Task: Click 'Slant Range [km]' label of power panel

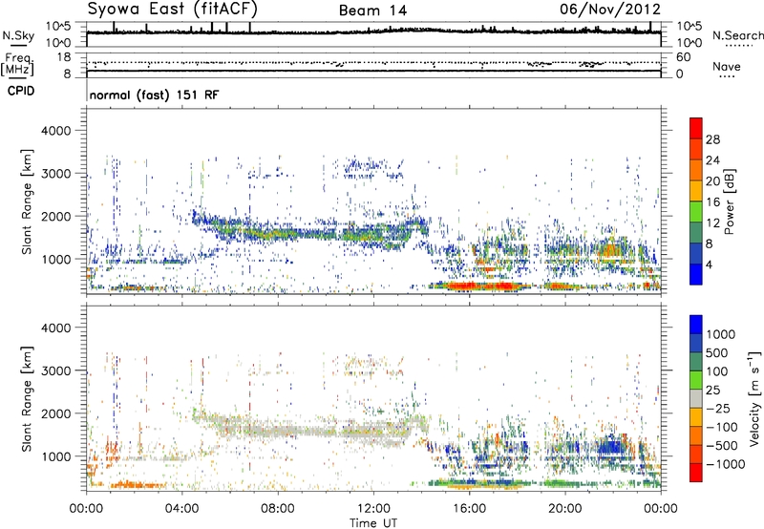Action: 27,201
